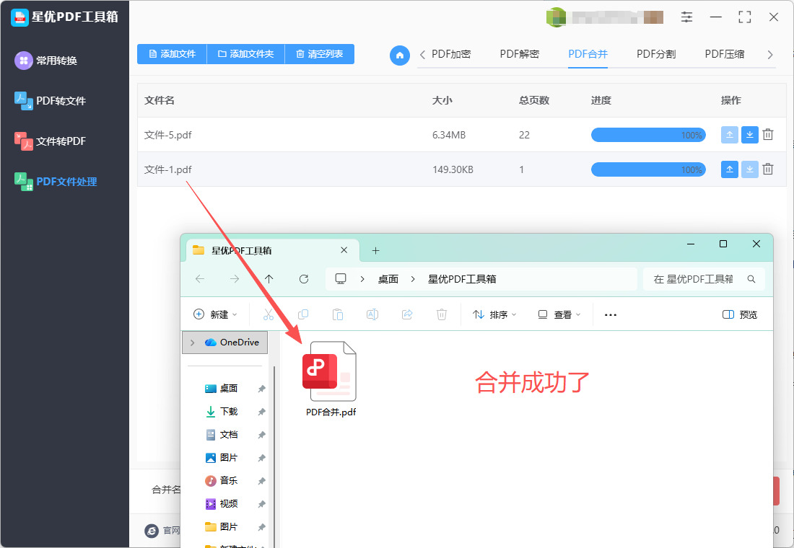Click the Paste icon in Explorer toolbar
This screenshot has height=548, width=794.
338,314
